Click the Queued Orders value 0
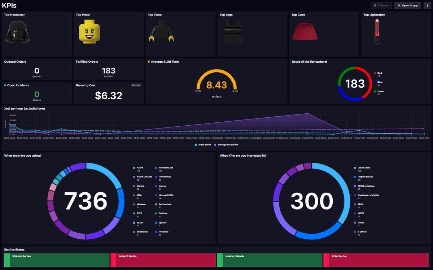This screenshot has width=433, height=270. (37, 71)
